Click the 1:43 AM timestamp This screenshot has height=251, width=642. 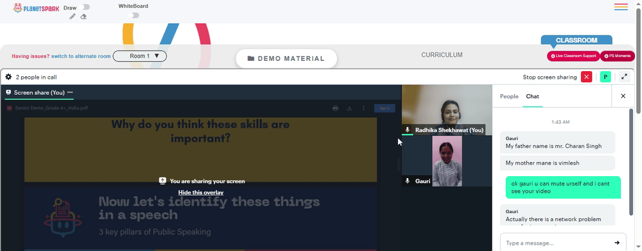[x=560, y=122]
